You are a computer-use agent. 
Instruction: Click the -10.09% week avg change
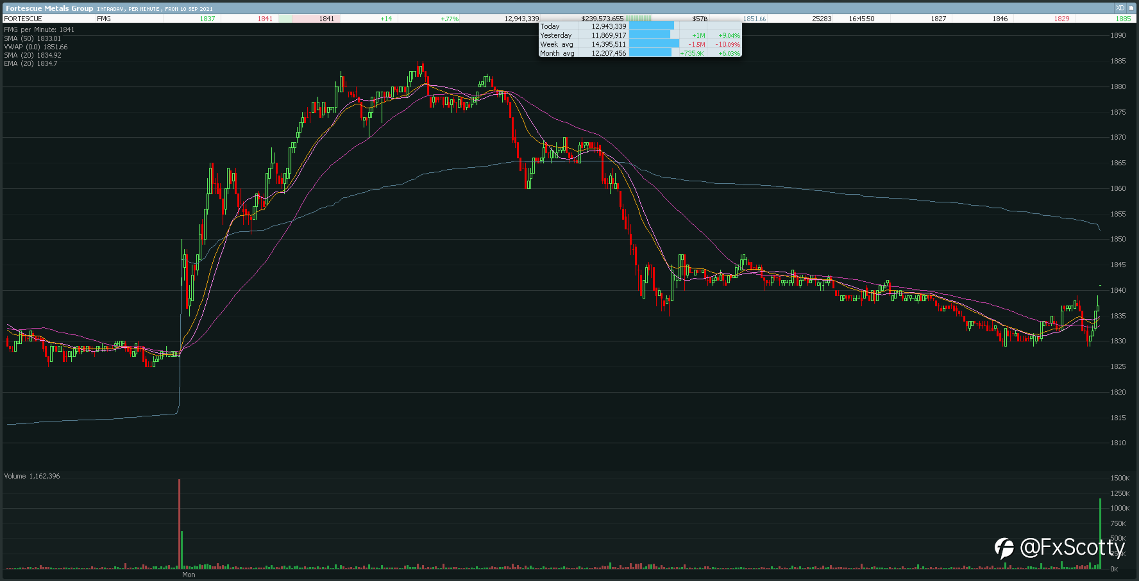[x=727, y=45]
